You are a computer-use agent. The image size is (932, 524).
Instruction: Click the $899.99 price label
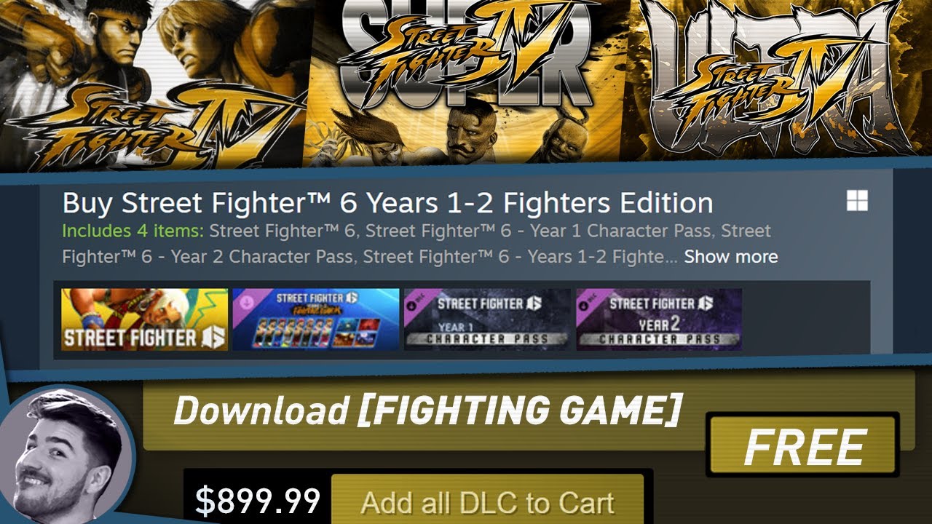(x=258, y=501)
